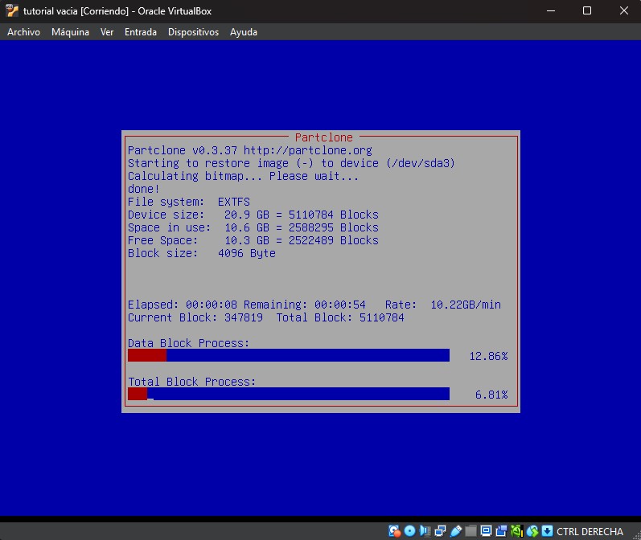The width and height of the screenshot is (641, 540).
Task: Click the 'Block size: 4096 Byte' line
Action: click(x=202, y=253)
